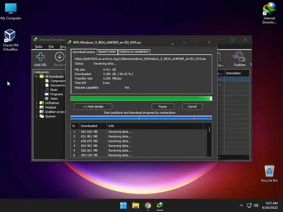Click the Documents category icon

(47, 85)
